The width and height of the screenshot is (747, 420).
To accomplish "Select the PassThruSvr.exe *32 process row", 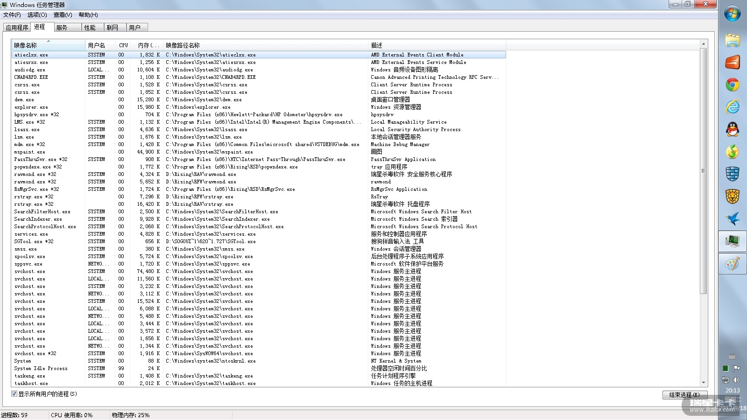I will coord(259,159).
